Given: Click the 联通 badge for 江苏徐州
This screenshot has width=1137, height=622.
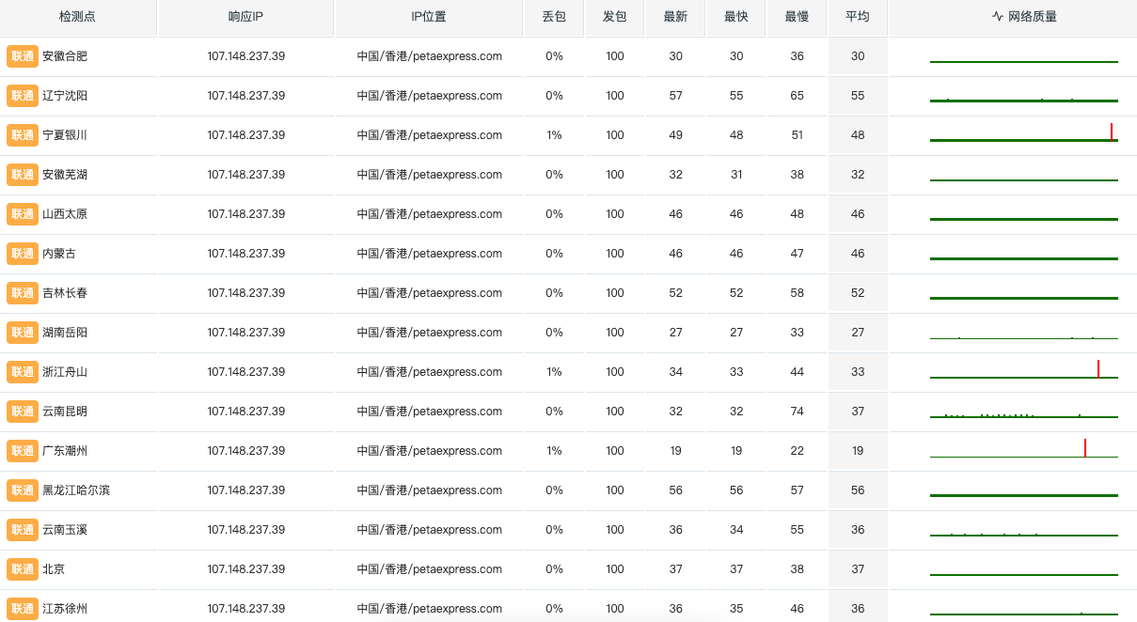Looking at the screenshot, I should [23, 609].
